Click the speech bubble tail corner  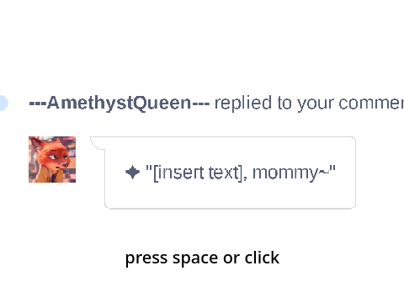click(98, 143)
